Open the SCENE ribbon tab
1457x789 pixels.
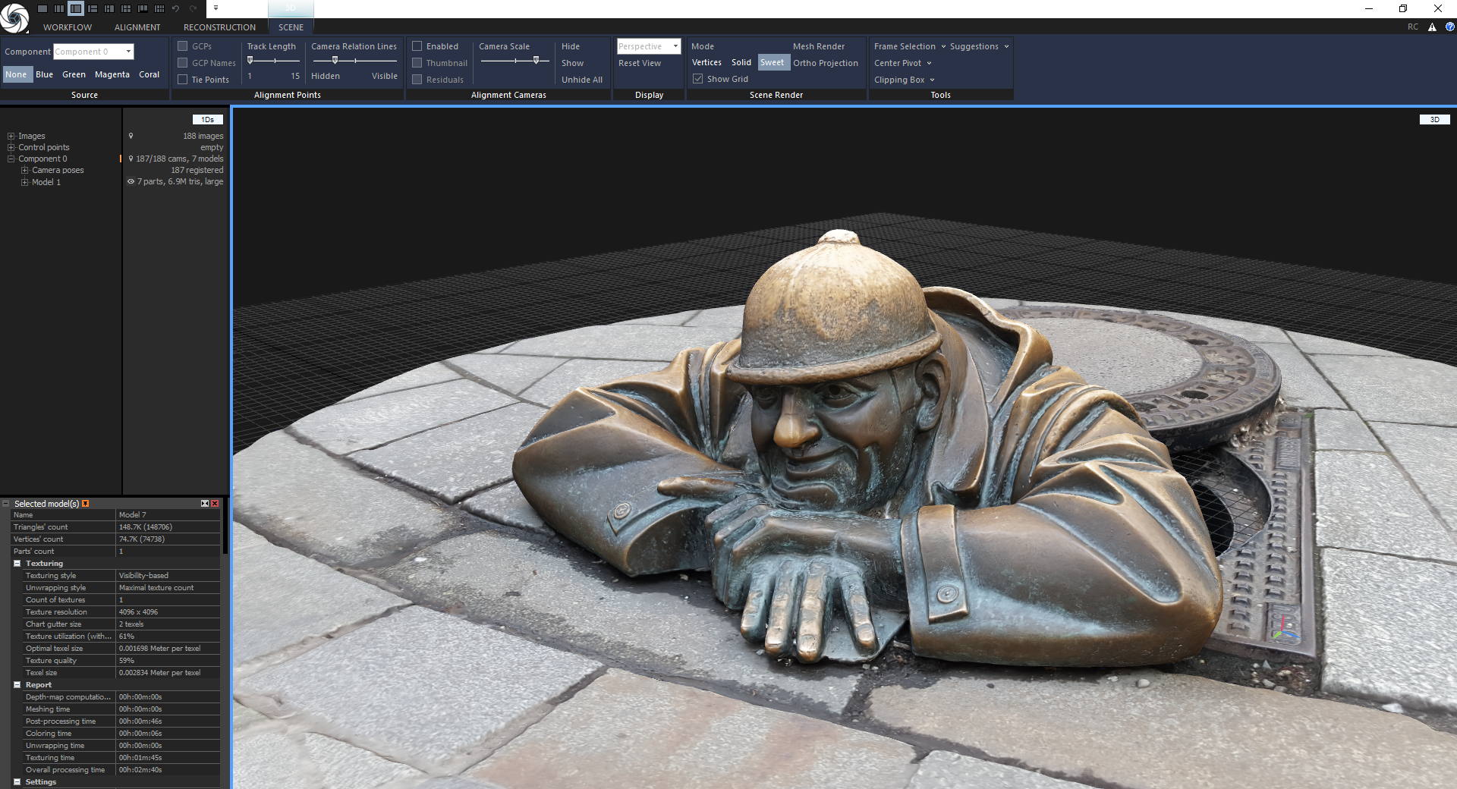pyautogui.click(x=291, y=27)
